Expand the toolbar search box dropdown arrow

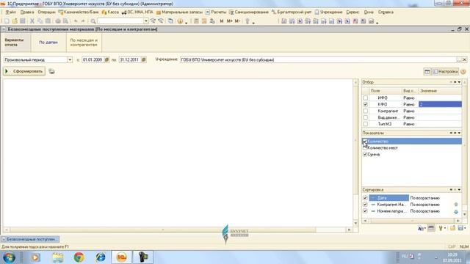[x=145, y=21]
